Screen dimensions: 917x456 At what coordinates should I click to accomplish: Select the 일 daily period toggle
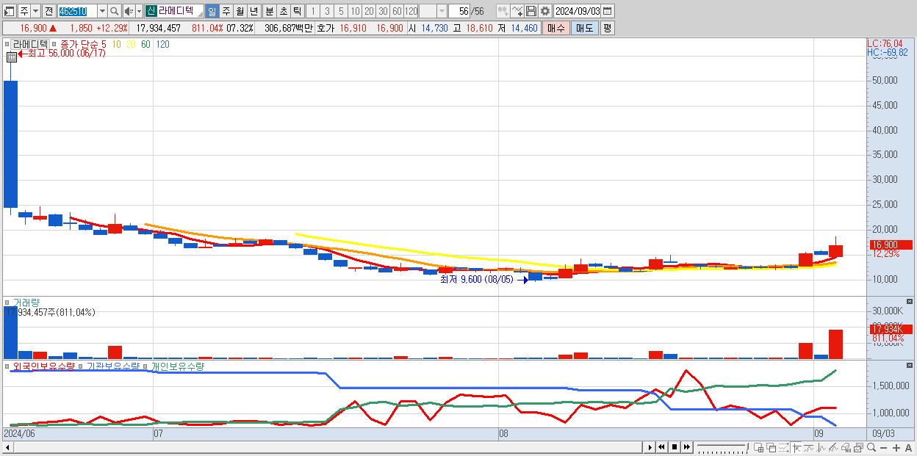pos(212,11)
